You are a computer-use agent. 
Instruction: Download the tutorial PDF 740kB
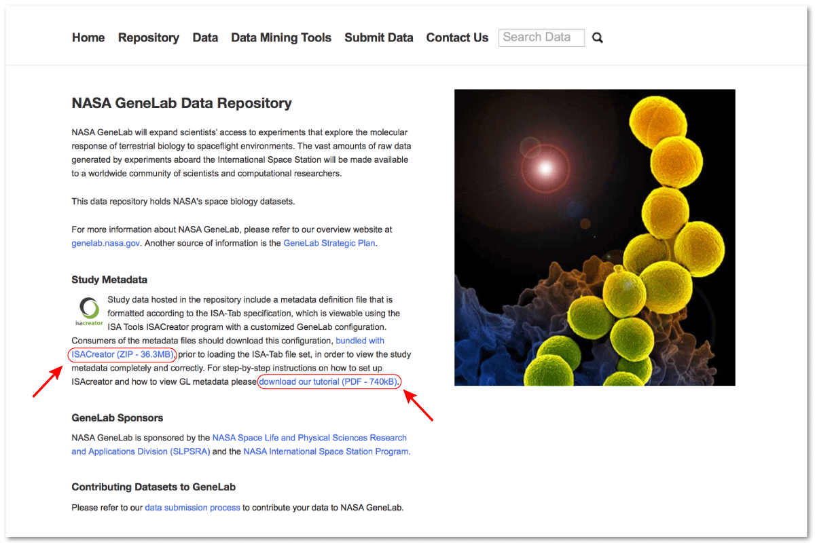pos(329,381)
